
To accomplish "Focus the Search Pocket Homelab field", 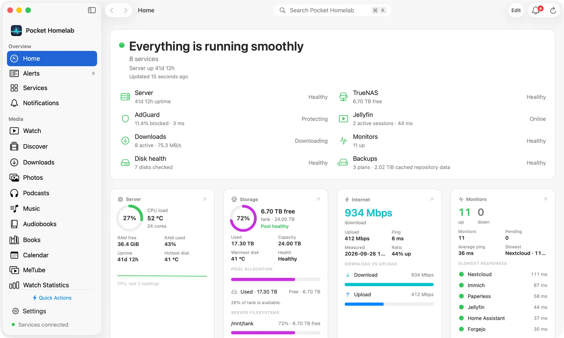I will click(332, 10).
